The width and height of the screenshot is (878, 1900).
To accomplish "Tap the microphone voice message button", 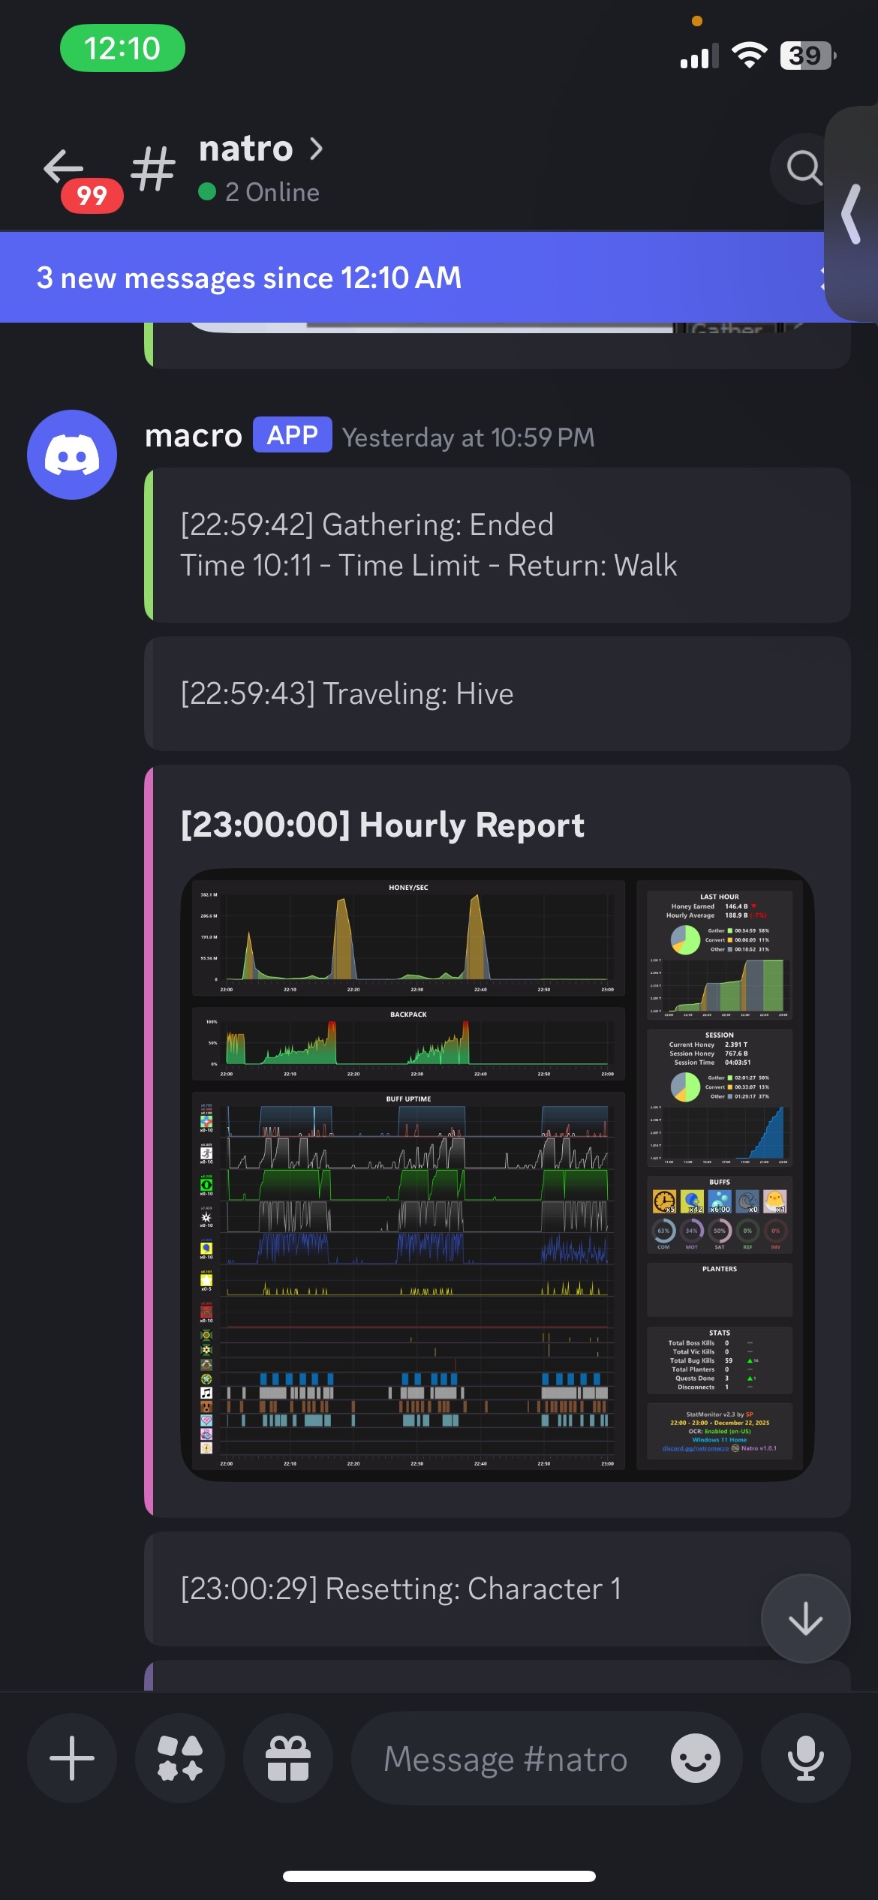I will coord(805,1758).
